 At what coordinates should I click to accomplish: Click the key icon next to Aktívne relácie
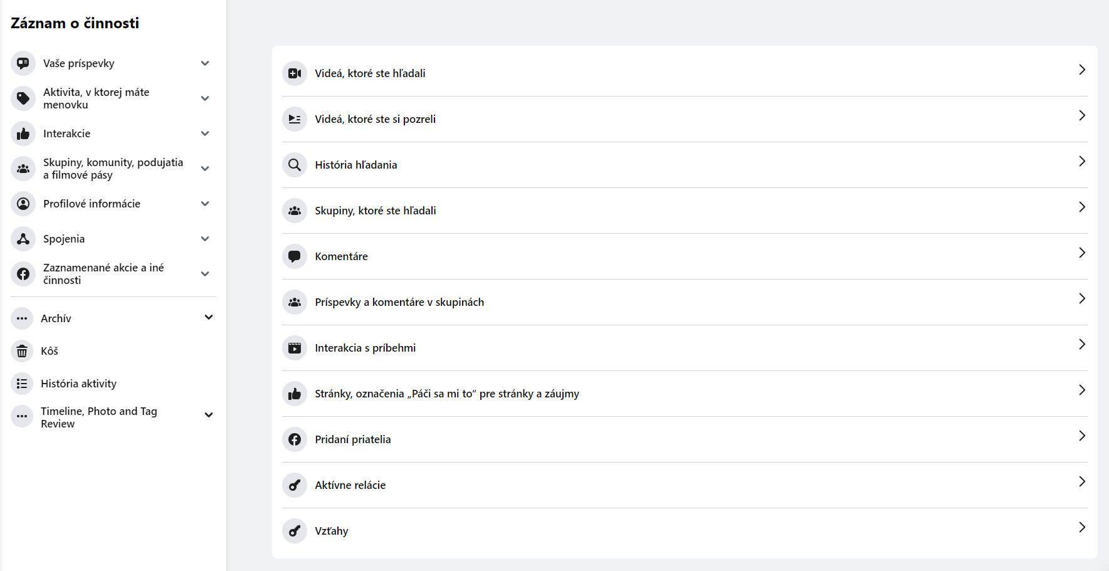tap(295, 485)
